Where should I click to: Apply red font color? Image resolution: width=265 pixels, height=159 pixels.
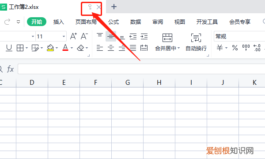[65, 48]
